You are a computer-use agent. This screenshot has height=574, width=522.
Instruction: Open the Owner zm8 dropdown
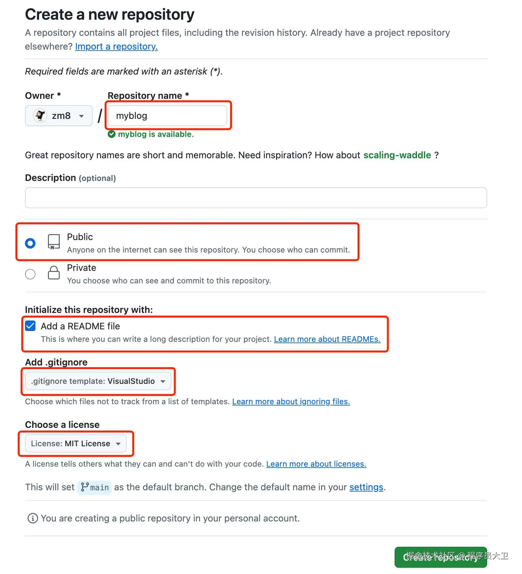pos(59,116)
